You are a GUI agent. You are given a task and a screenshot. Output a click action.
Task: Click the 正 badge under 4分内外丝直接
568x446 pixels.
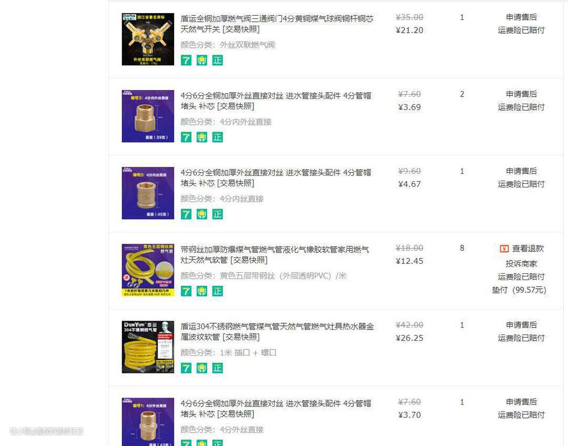[217, 137]
